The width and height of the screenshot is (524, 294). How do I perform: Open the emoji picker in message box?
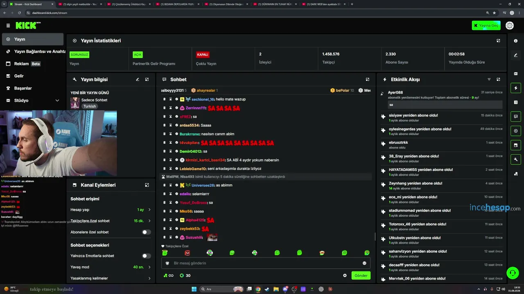point(364,263)
